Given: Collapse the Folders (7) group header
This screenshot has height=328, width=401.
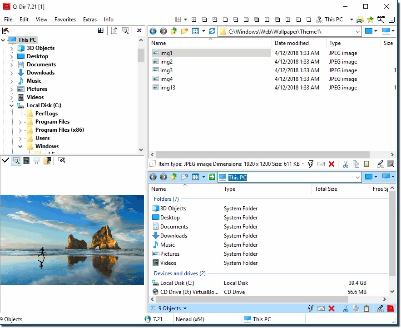Looking at the screenshot, I should [x=166, y=199].
